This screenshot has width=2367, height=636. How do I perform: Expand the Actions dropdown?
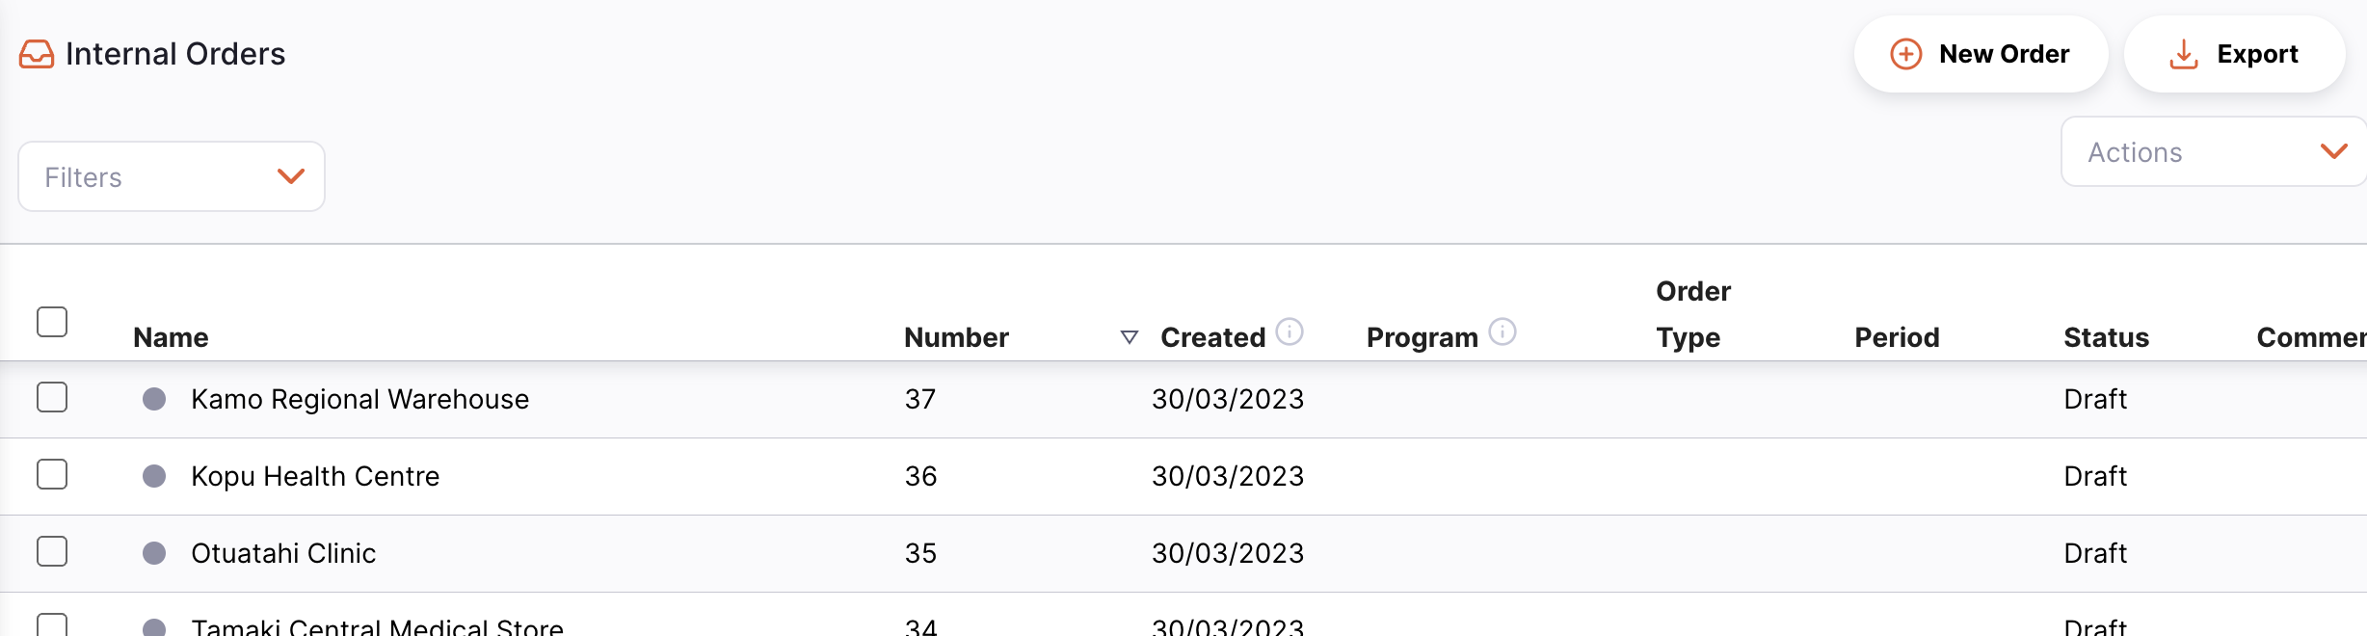tap(2214, 151)
